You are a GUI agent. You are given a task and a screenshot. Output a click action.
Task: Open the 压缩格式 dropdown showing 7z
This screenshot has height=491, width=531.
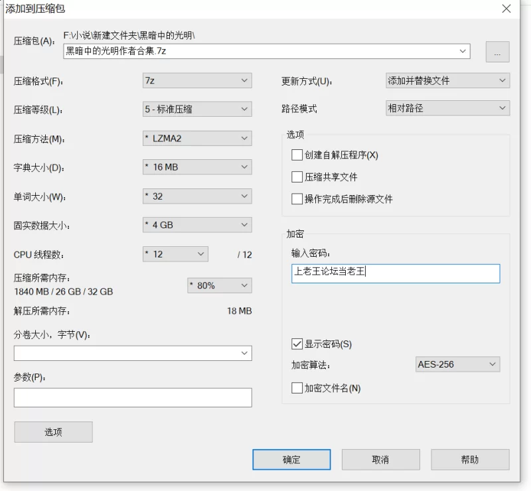[197, 81]
